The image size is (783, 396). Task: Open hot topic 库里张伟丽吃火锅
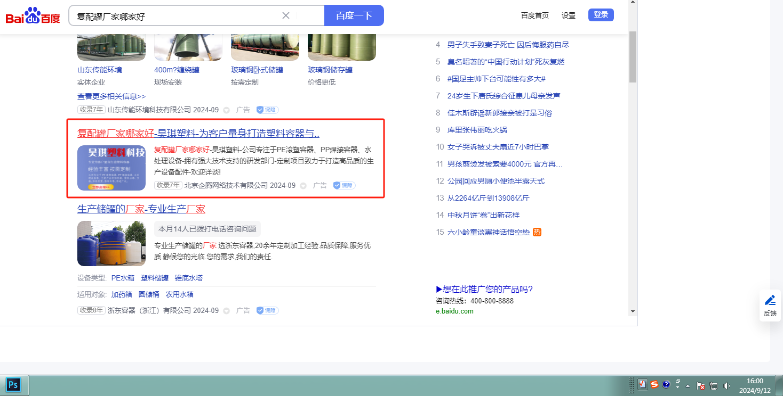click(477, 130)
